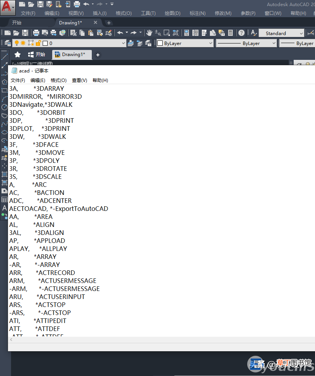Select the Circle draw tool
The height and width of the screenshot is (376, 315).
click(4, 107)
